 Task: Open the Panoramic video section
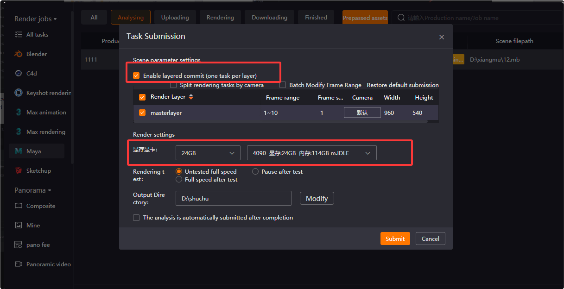pyautogui.click(x=18, y=264)
